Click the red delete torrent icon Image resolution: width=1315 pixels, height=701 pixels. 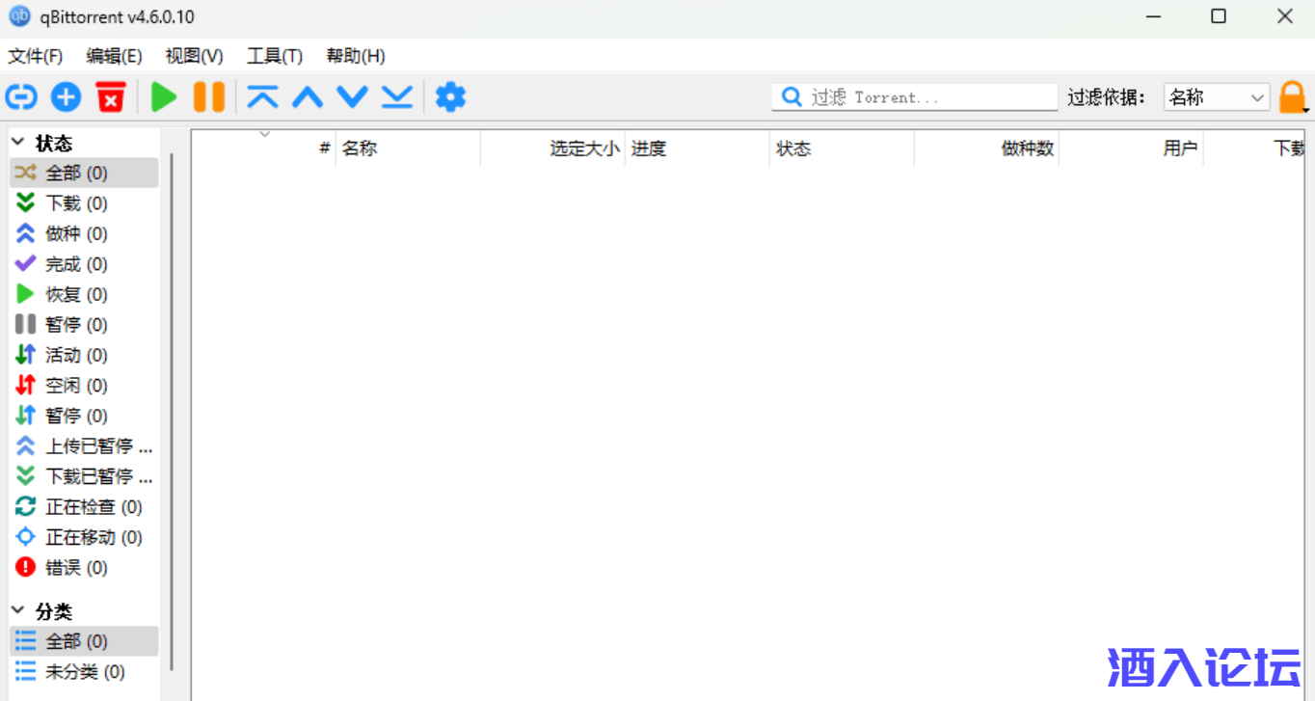(111, 97)
